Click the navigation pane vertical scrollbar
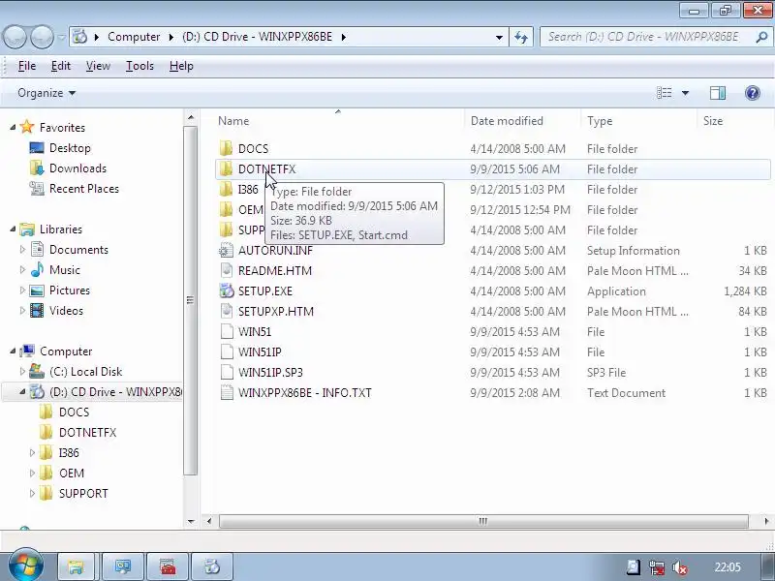775x581 pixels. tap(190, 300)
